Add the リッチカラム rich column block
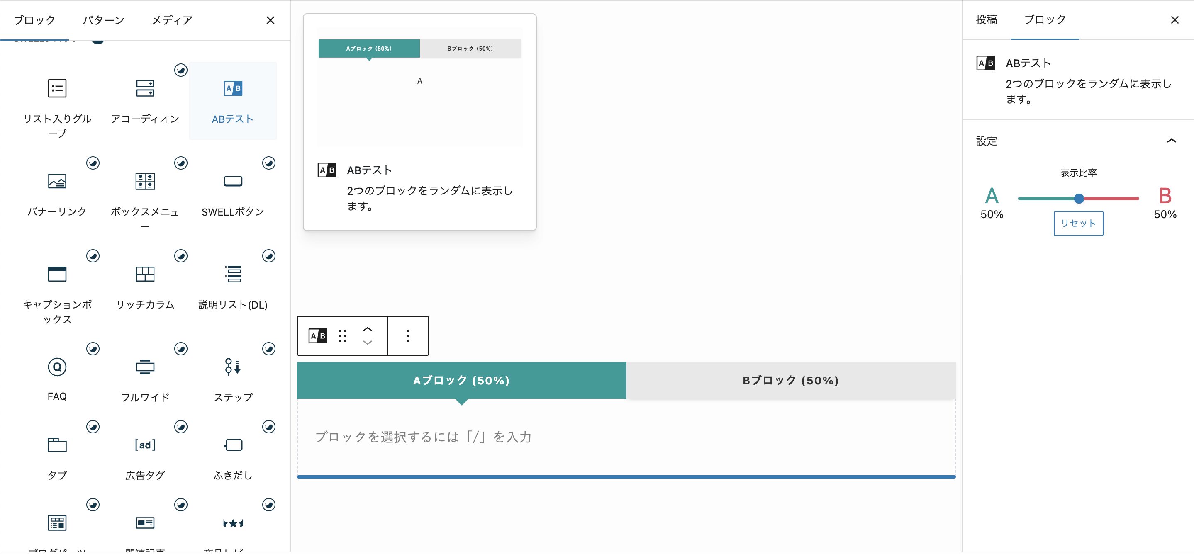Image resolution: width=1194 pixels, height=554 pixels. click(145, 285)
